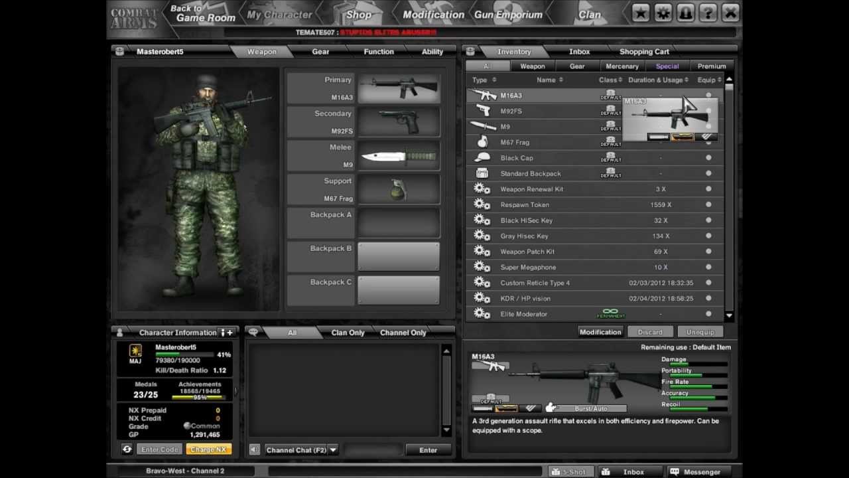The width and height of the screenshot is (849, 478).
Task: Toggle equip dot for Standard Backpack row
Action: [708, 173]
